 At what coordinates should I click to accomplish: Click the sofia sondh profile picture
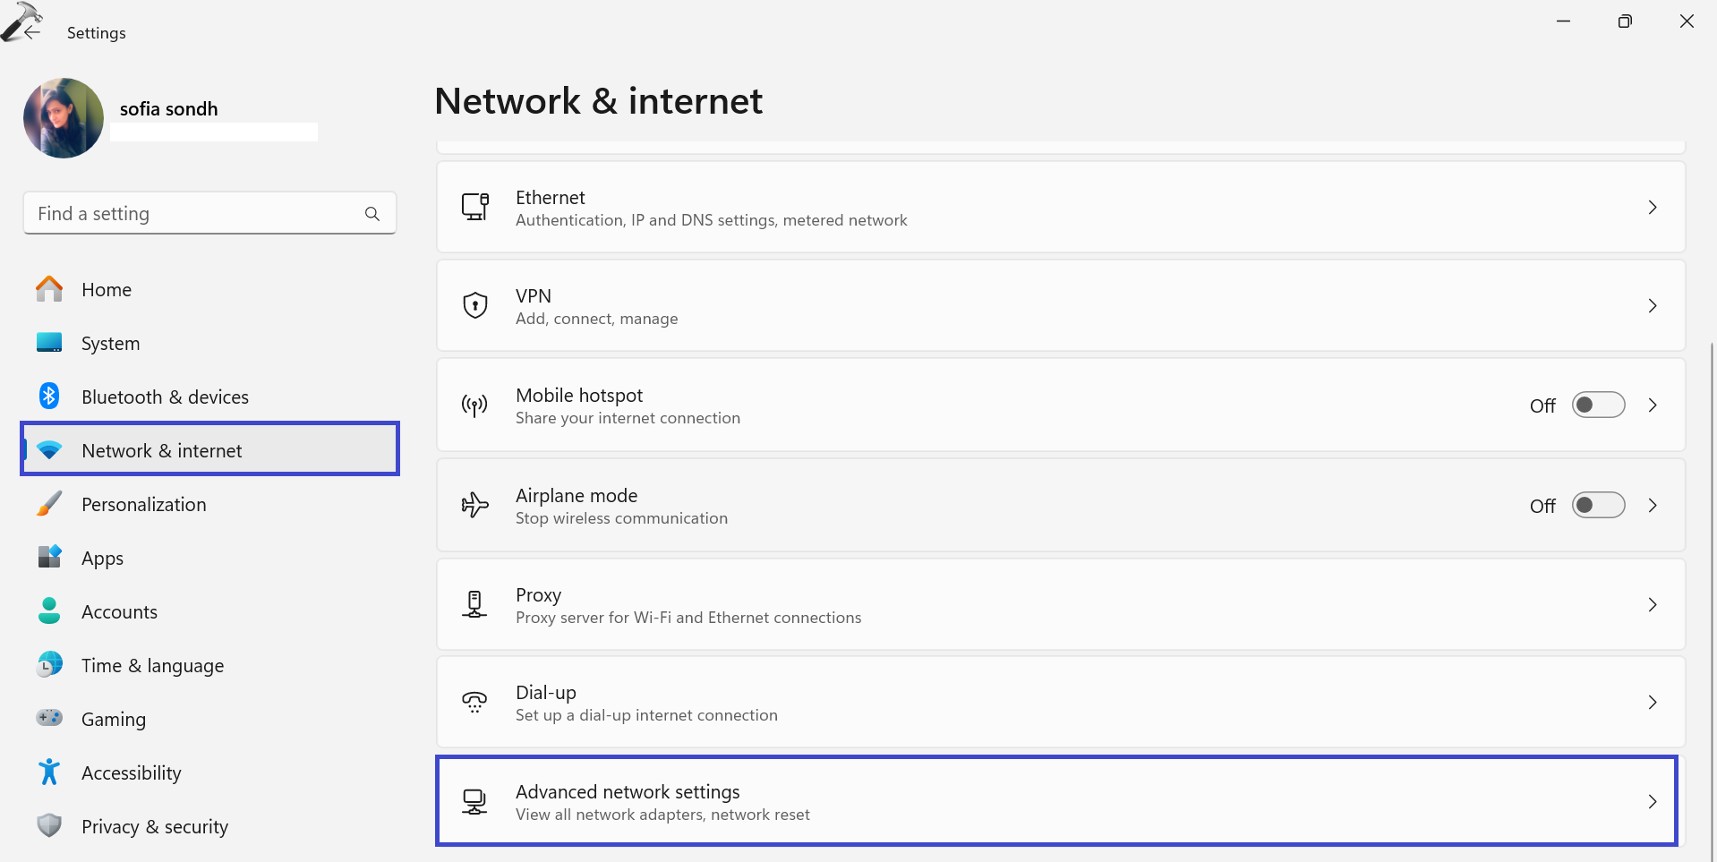click(64, 118)
